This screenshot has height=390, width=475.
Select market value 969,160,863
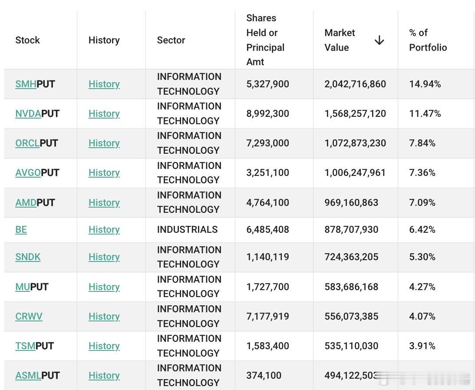coord(351,202)
